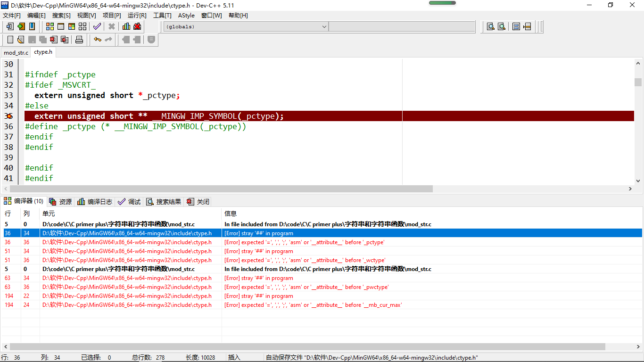Viewport: 644px width, 362px height.
Task: Click the compiler list horizontal scrollbar thumb
Action: pos(307,346)
